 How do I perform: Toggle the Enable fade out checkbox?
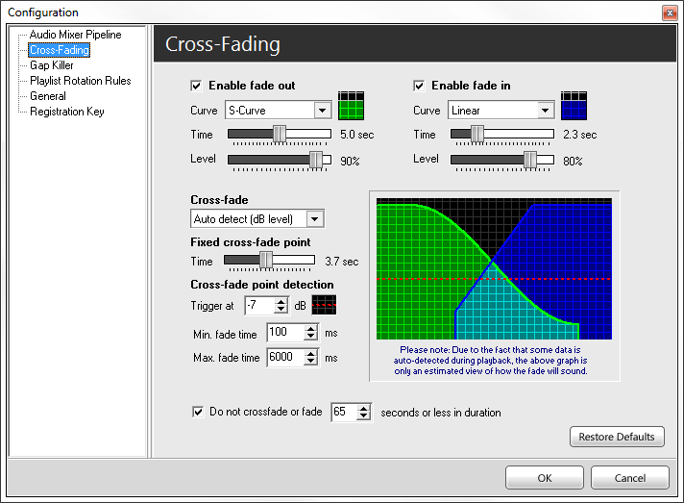click(x=197, y=86)
